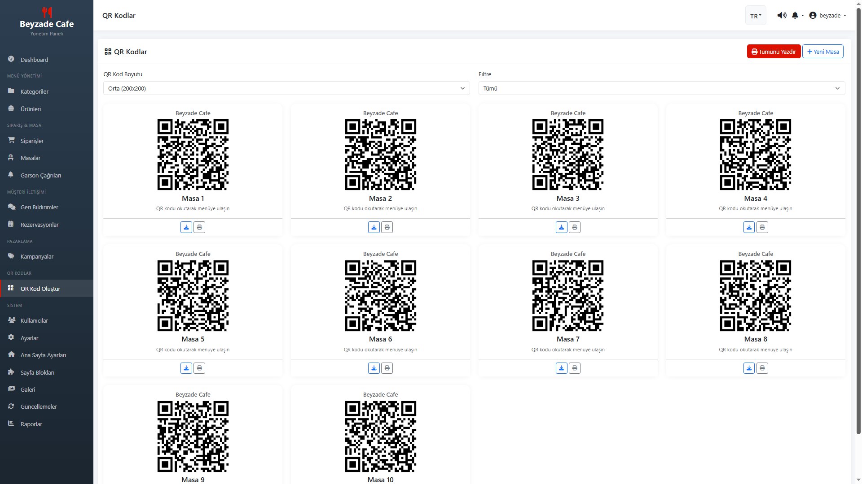This screenshot has height=484, width=862.
Task: Download the Masa 1 QR code
Action: 186,227
